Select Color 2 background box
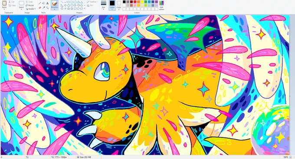 tap(119, 5)
